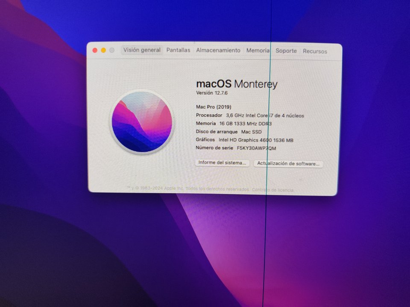Click the Disco de arranque label
The height and width of the screenshot is (307, 410).
coord(217,132)
